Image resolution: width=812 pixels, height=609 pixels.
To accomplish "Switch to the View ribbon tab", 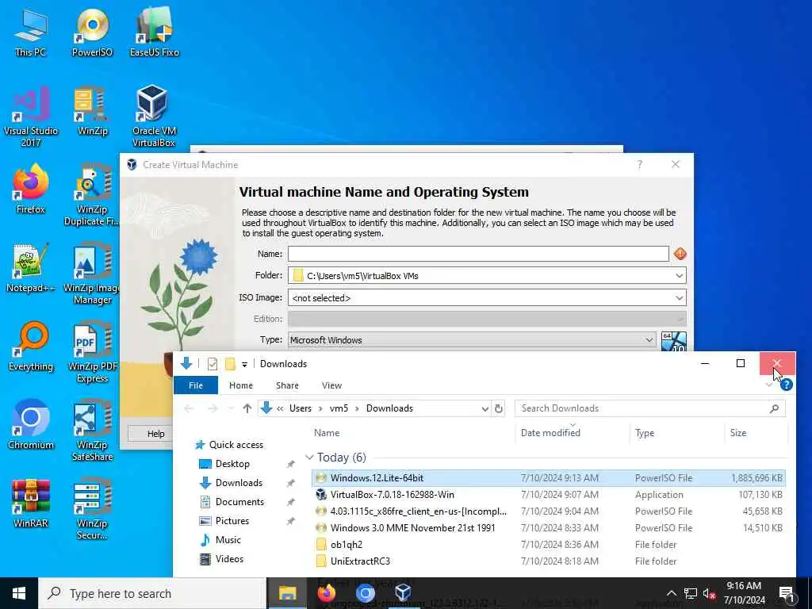I will click(331, 385).
